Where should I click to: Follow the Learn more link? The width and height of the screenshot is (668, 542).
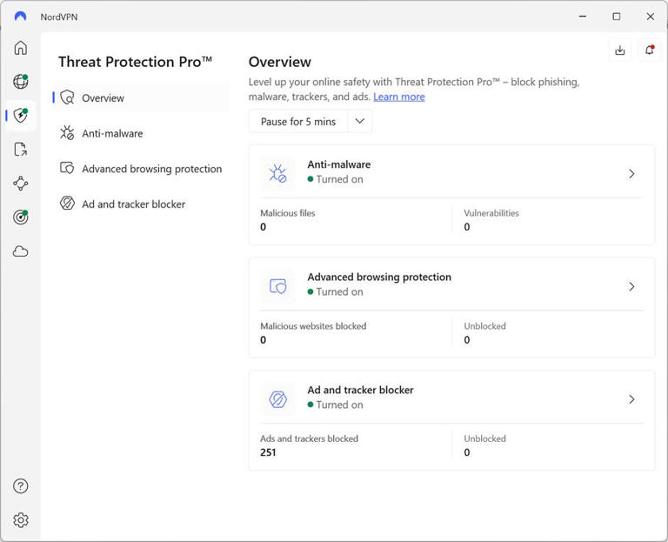[x=398, y=97]
